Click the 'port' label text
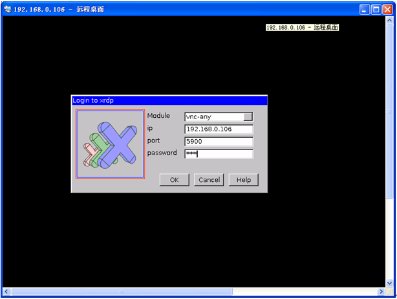 pos(153,140)
